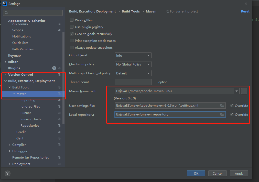Screen dimensions: 259x182
Task: Apply the Maven settings changes
Action: pyautogui.click(x=239, y=173)
